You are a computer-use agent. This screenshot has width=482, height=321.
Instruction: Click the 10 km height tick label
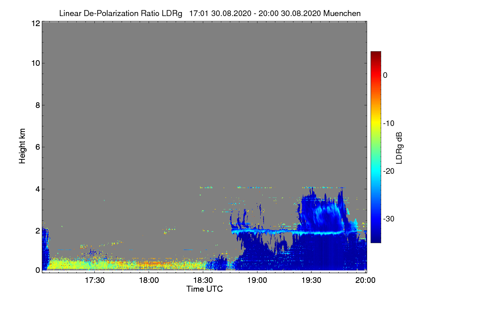35,63
